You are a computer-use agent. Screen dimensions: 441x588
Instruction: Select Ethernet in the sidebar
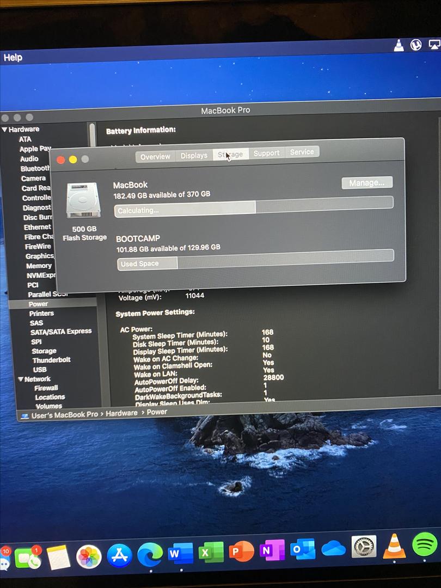tap(37, 227)
